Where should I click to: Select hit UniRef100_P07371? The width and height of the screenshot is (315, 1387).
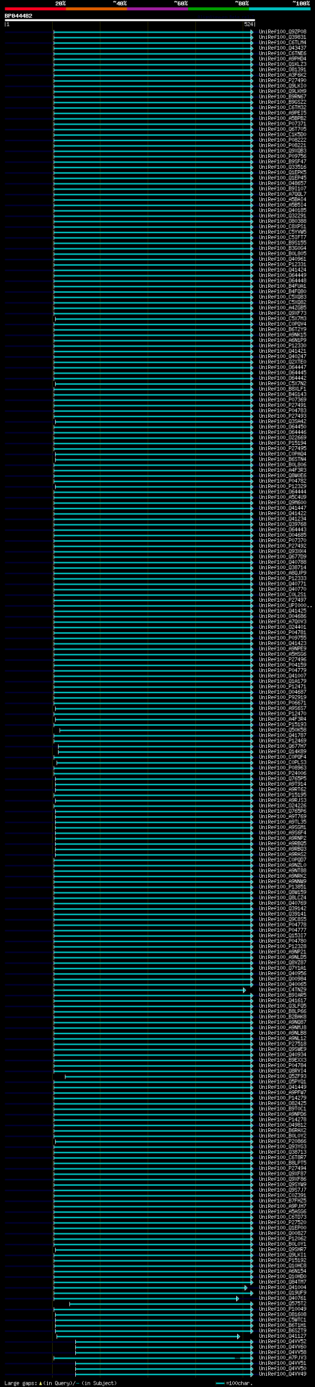[283, 124]
